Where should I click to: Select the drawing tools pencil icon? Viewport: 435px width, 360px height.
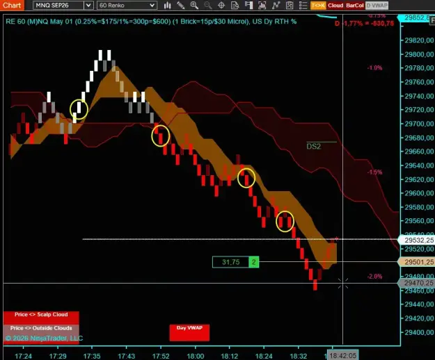coord(180,6)
